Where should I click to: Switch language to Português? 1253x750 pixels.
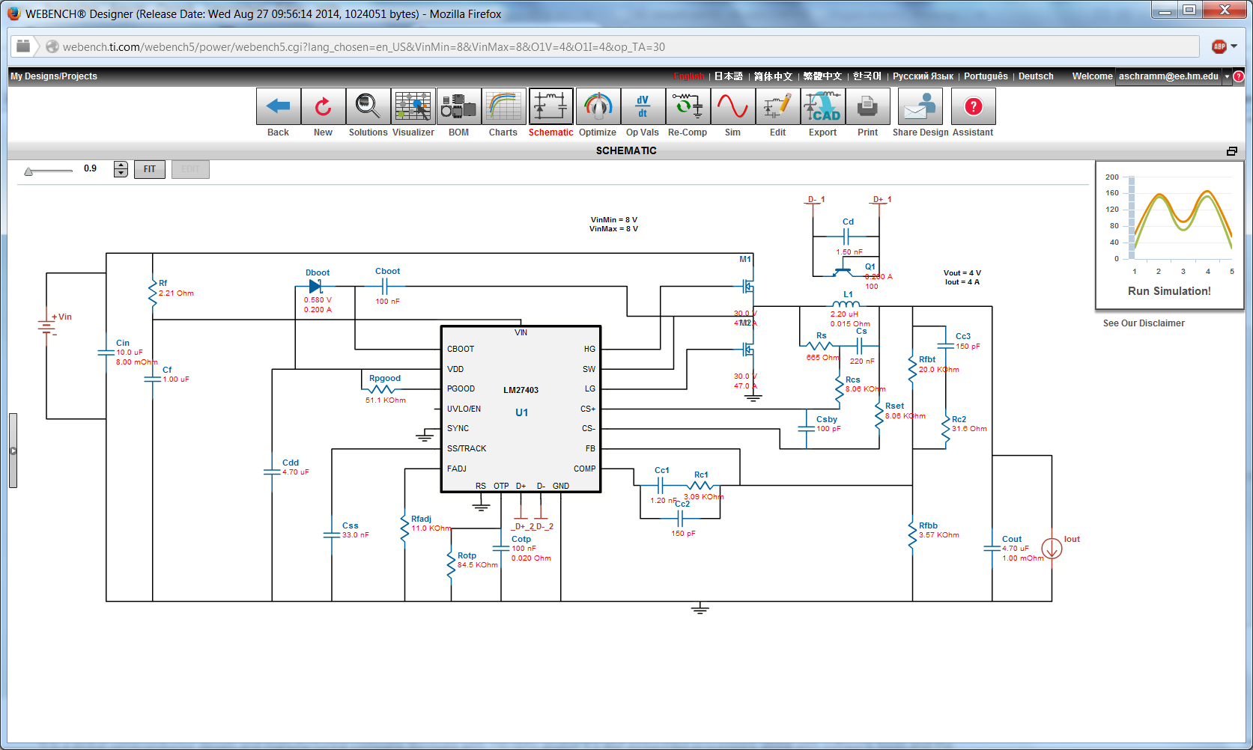[x=986, y=76]
